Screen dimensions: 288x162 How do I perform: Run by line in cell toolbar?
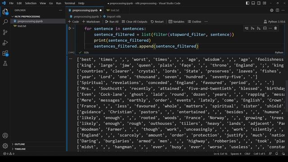(247, 28)
